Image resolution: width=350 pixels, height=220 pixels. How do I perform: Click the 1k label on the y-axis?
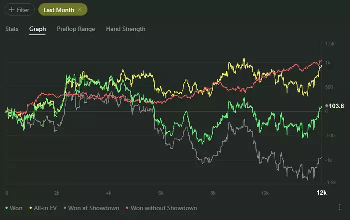(329, 63)
